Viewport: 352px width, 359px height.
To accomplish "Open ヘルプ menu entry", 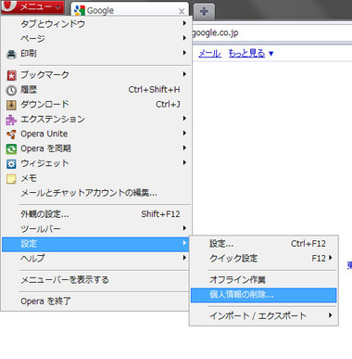I will click(x=96, y=258).
